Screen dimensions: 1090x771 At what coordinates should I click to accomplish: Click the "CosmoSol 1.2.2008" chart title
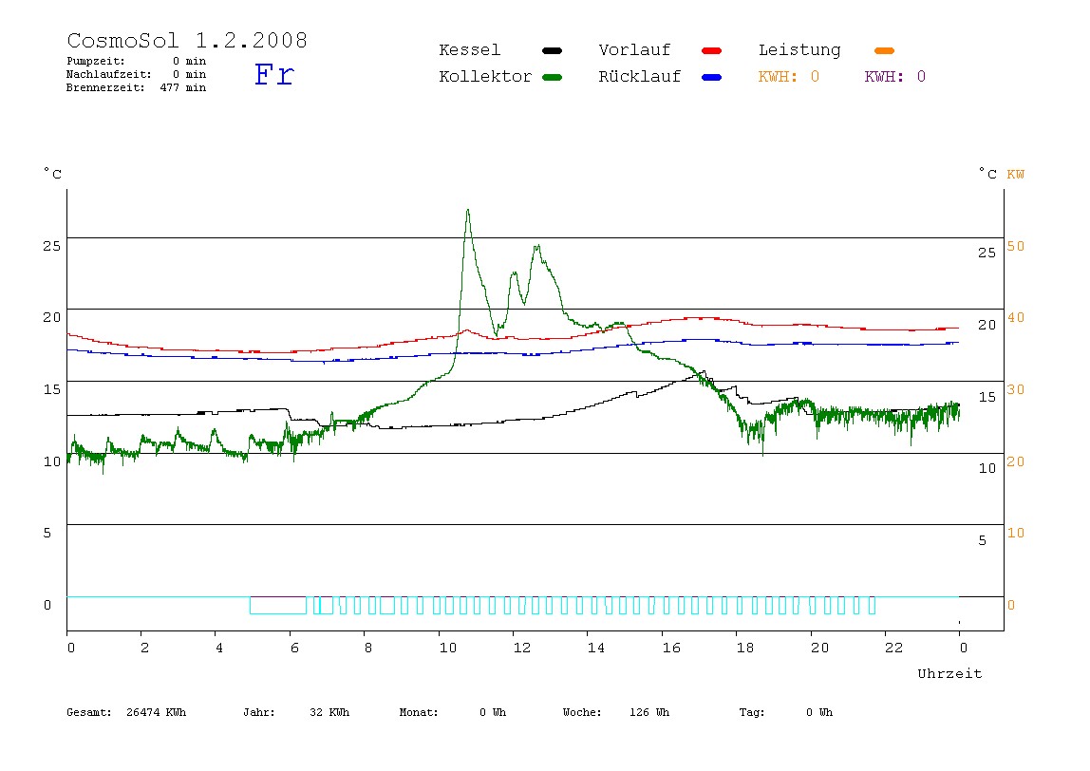187,40
